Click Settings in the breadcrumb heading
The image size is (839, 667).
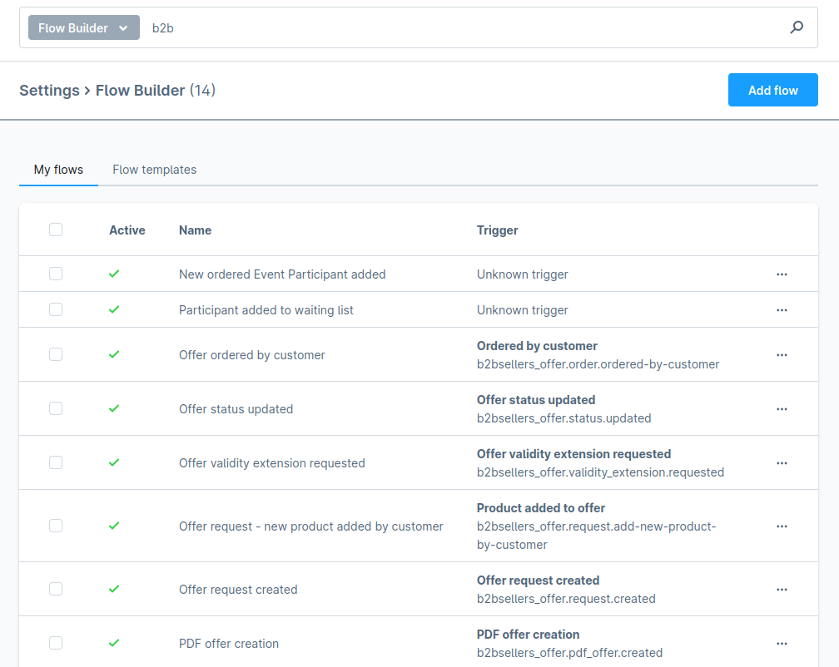pos(49,90)
